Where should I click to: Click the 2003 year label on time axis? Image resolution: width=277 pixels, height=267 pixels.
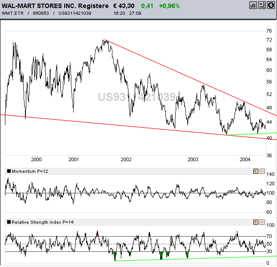[x=193, y=159]
